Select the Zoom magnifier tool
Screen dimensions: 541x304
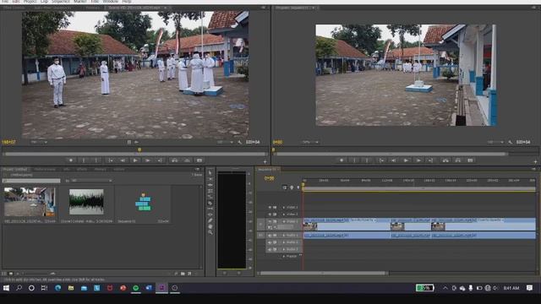210,233
